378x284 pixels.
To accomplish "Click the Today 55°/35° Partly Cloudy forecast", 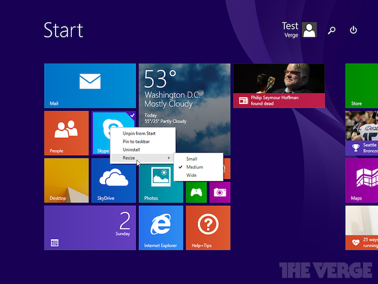I will [x=165, y=118].
